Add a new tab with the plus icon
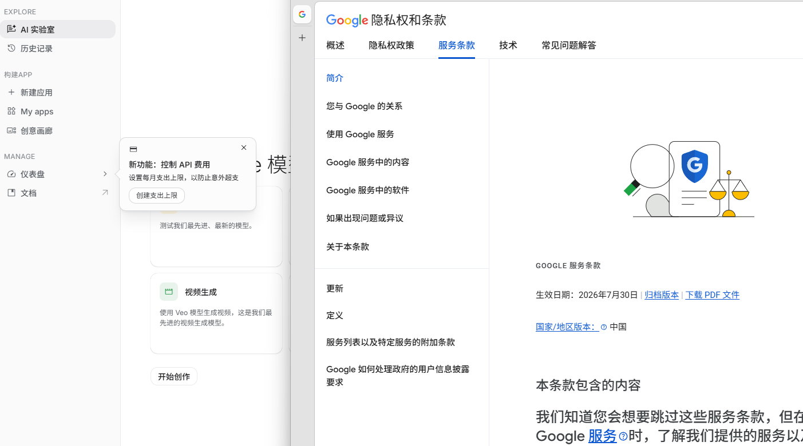This screenshot has height=446, width=803. coord(302,38)
